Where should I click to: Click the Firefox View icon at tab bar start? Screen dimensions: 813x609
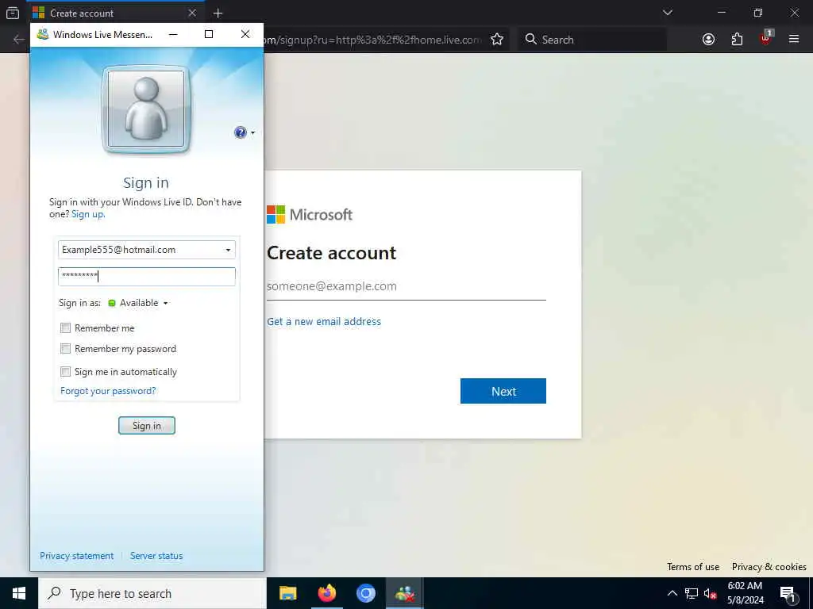coord(13,13)
